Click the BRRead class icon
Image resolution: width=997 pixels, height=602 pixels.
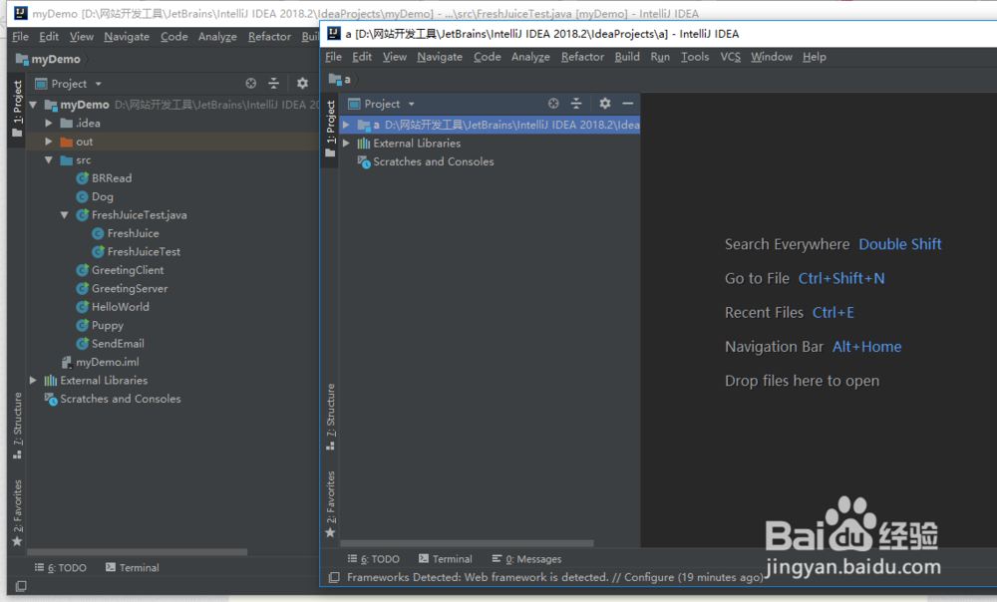[82, 178]
